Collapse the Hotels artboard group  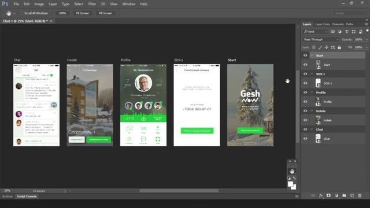pyautogui.click(x=312, y=111)
